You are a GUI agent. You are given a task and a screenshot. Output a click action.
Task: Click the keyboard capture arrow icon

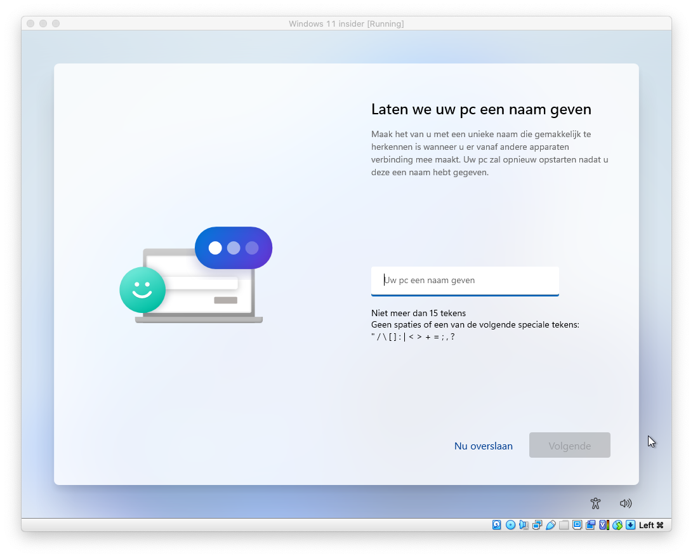point(630,525)
